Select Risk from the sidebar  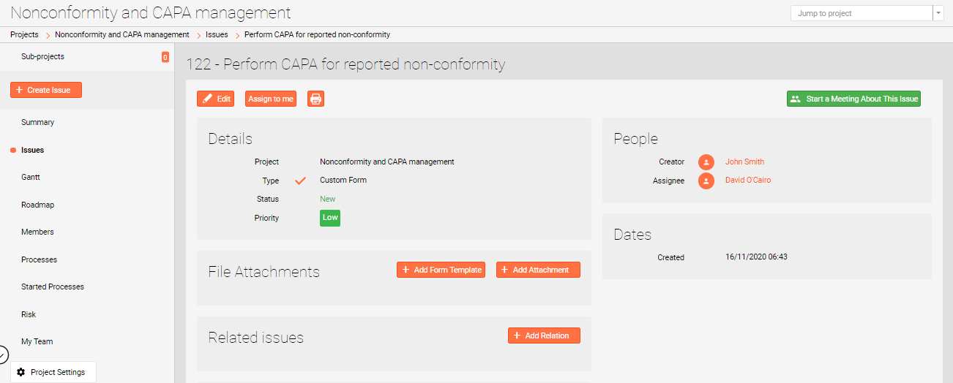coord(29,314)
